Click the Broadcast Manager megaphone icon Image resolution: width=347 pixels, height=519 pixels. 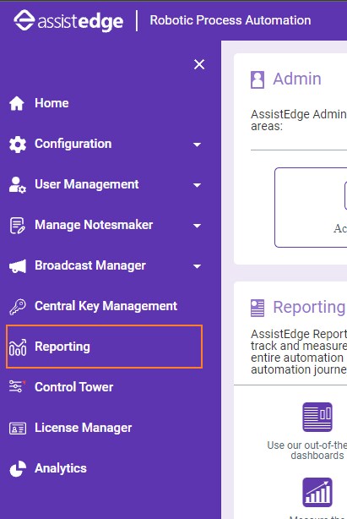pos(18,266)
